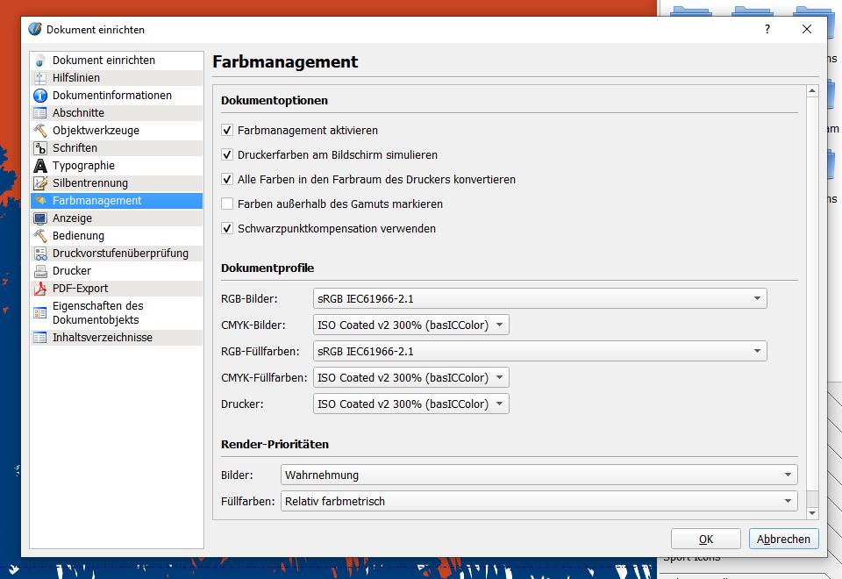
Task: Click the Hilfslinien grid icon in sidebar
Action: click(39, 78)
